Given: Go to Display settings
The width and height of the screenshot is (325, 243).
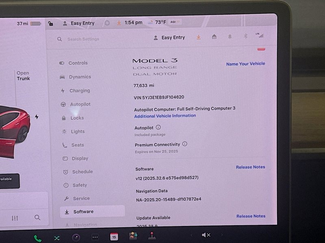Looking at the screenshot, I should [x=80, y=158].
